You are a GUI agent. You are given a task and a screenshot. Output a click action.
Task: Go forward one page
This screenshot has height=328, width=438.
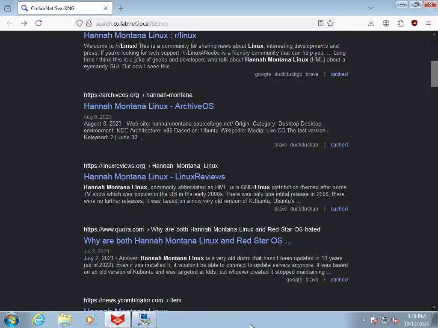coord(24,23)
